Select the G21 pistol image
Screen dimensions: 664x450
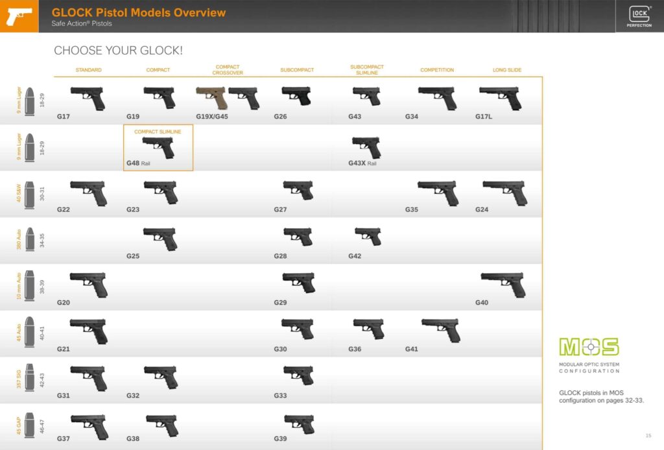pos(88,331)
